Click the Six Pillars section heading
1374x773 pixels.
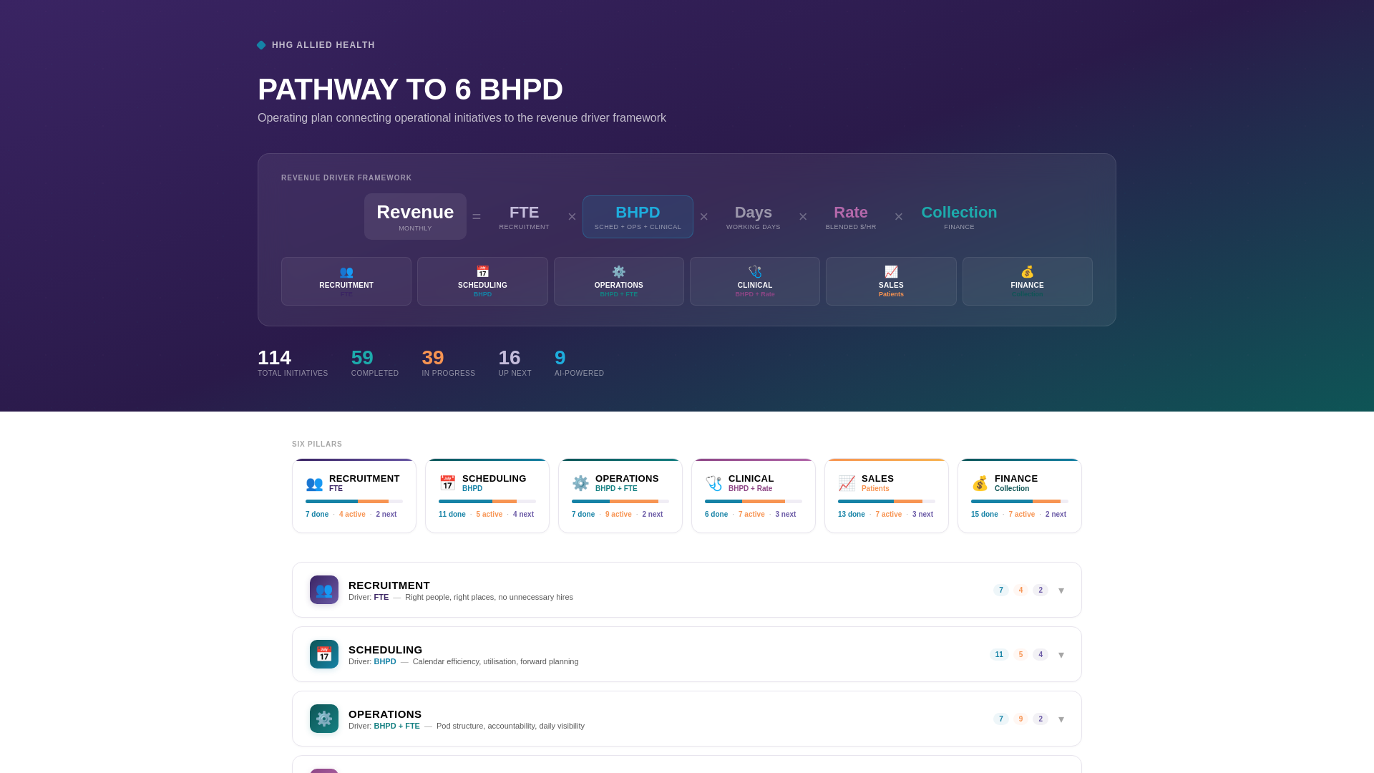317,444
